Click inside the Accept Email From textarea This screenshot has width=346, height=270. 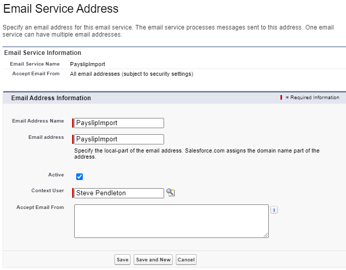[171, 221]
